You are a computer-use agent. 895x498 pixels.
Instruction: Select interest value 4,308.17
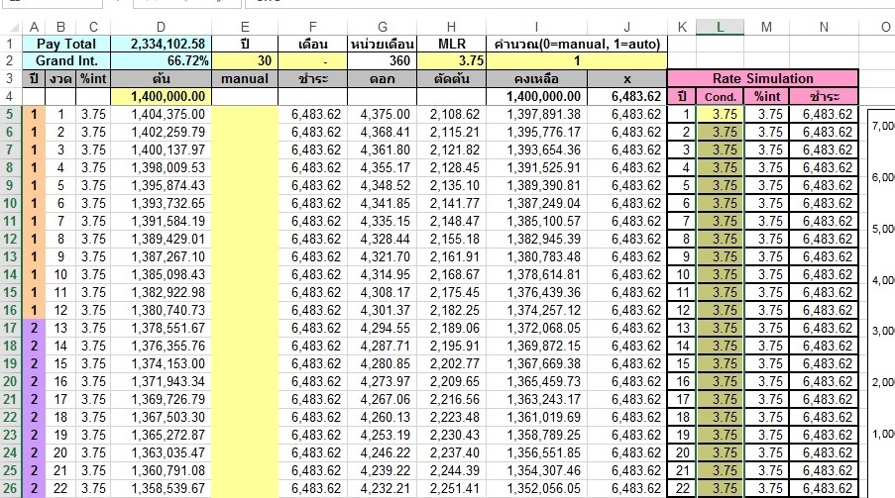382,293
